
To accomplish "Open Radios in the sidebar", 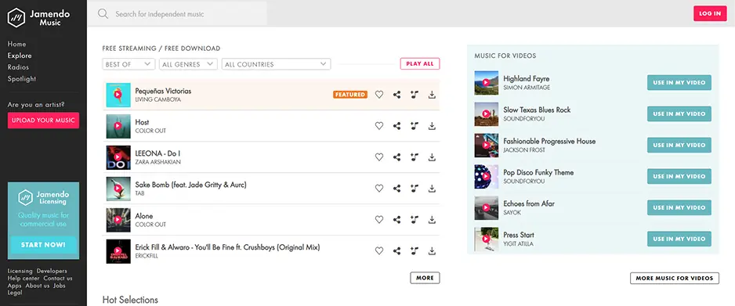I will 18,67.
